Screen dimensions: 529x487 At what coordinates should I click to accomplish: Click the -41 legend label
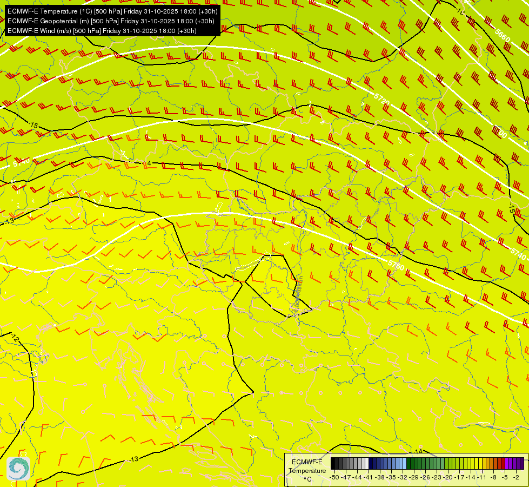(369, 477)
